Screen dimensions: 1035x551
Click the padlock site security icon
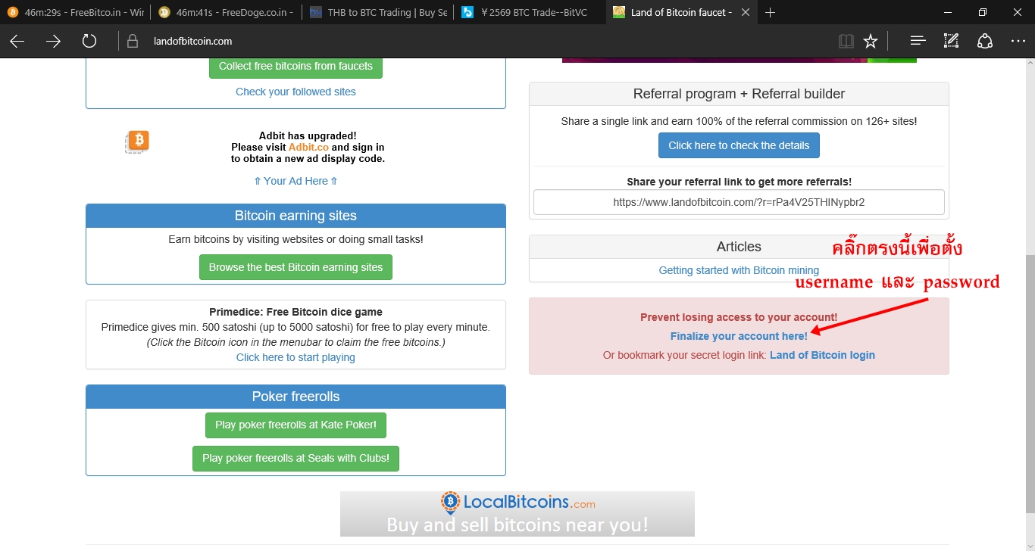click(x=133, y=42)
